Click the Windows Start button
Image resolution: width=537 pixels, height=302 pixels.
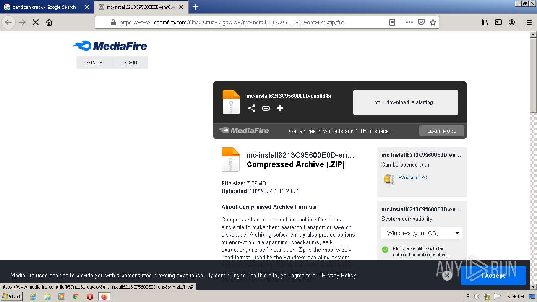[11, 296]
